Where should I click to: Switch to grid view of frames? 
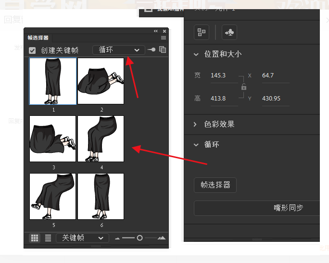(x=35, y=238)
